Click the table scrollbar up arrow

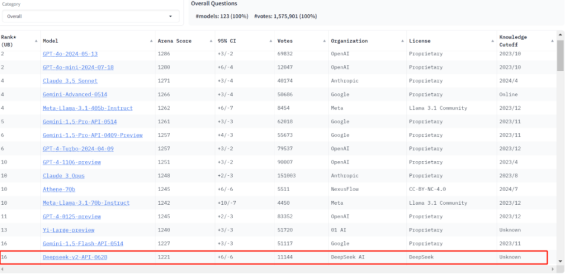pos(560,35)
